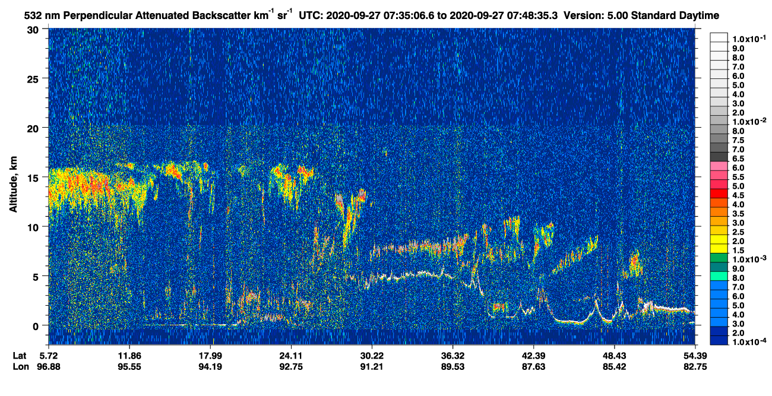772x396 pixels.
Task: Click longitude value "89.53"
Action: [453, 367]
